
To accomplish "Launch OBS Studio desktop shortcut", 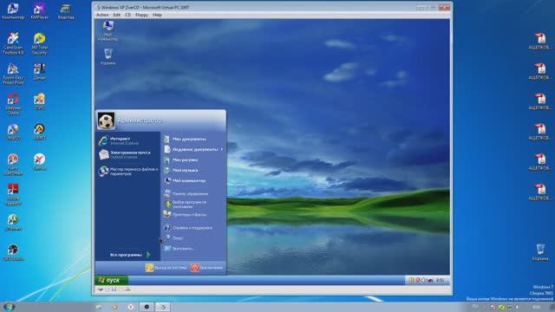I will pyautogui.click(x=13, y=252).
